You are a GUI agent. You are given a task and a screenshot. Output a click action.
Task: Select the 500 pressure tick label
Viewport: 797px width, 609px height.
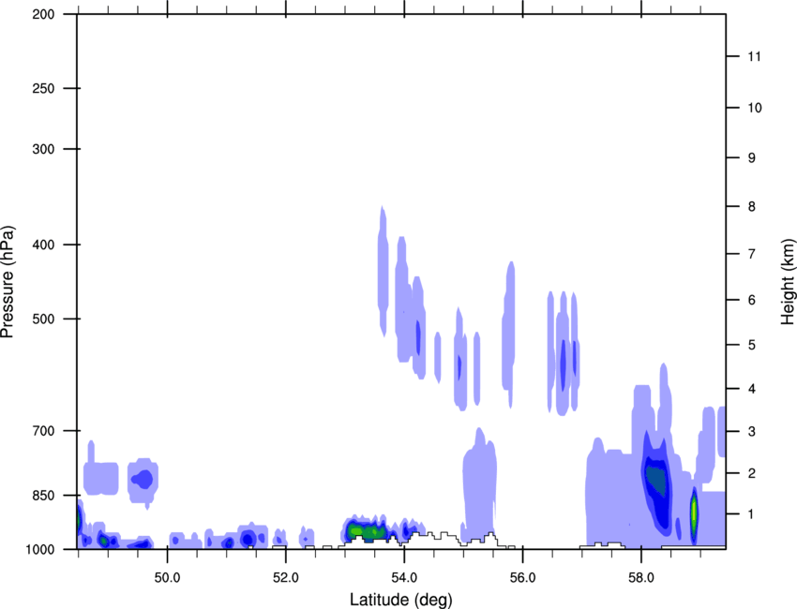click(x=43, y=319)
